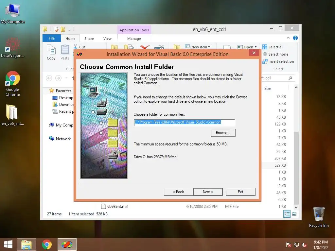
Task: Switch to the Manage ribbon tab
Action: tap(134, 39)
